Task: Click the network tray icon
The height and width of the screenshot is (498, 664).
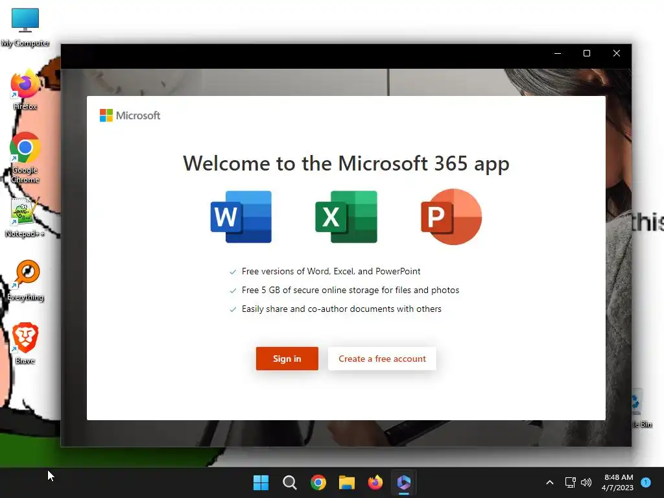Action: click(x=570, y=482)
